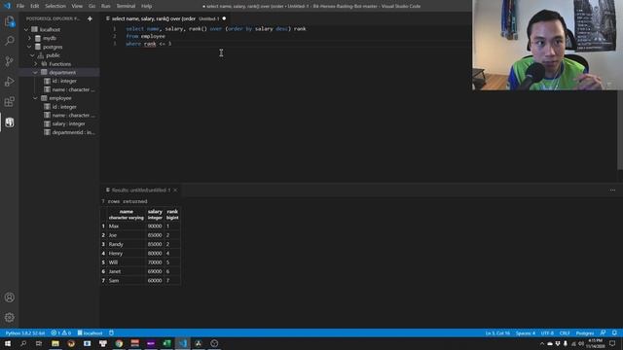Select the salary : integer column in tree
The width and height of the screenshot is (623, 350).
(x=68, y=123)
